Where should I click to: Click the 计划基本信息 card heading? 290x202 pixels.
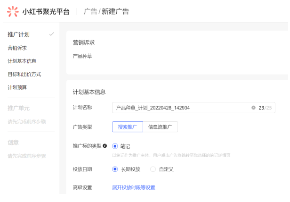click(x=89, y=92)
